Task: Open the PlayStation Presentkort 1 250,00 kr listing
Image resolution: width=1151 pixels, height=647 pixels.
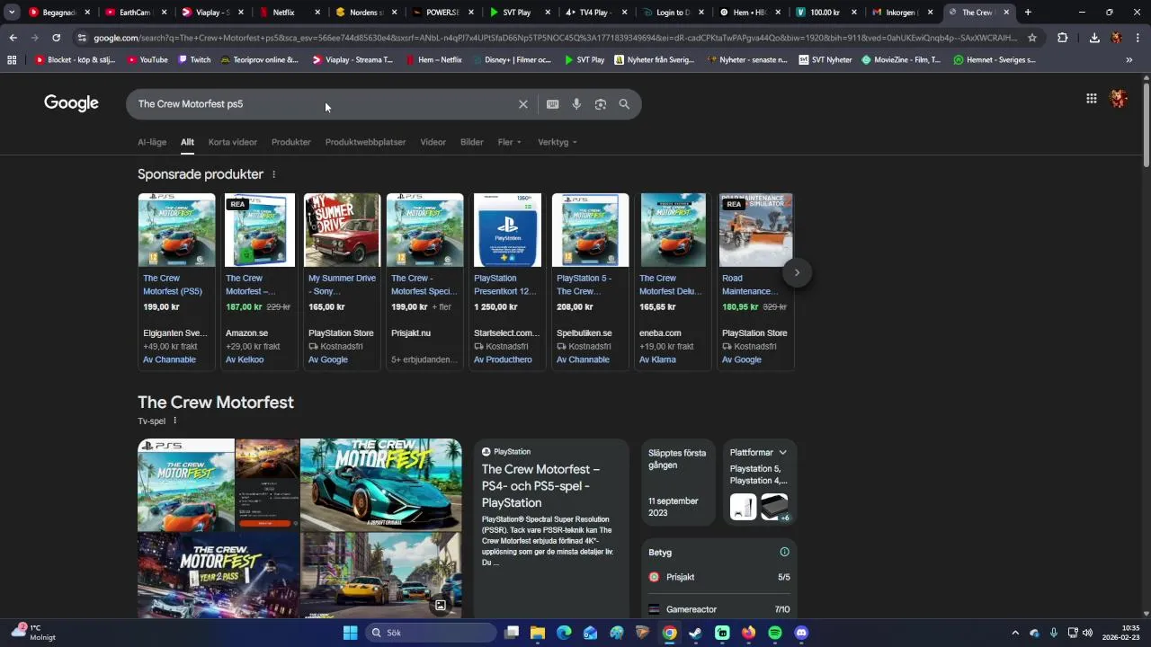Action: click(507, 281)
